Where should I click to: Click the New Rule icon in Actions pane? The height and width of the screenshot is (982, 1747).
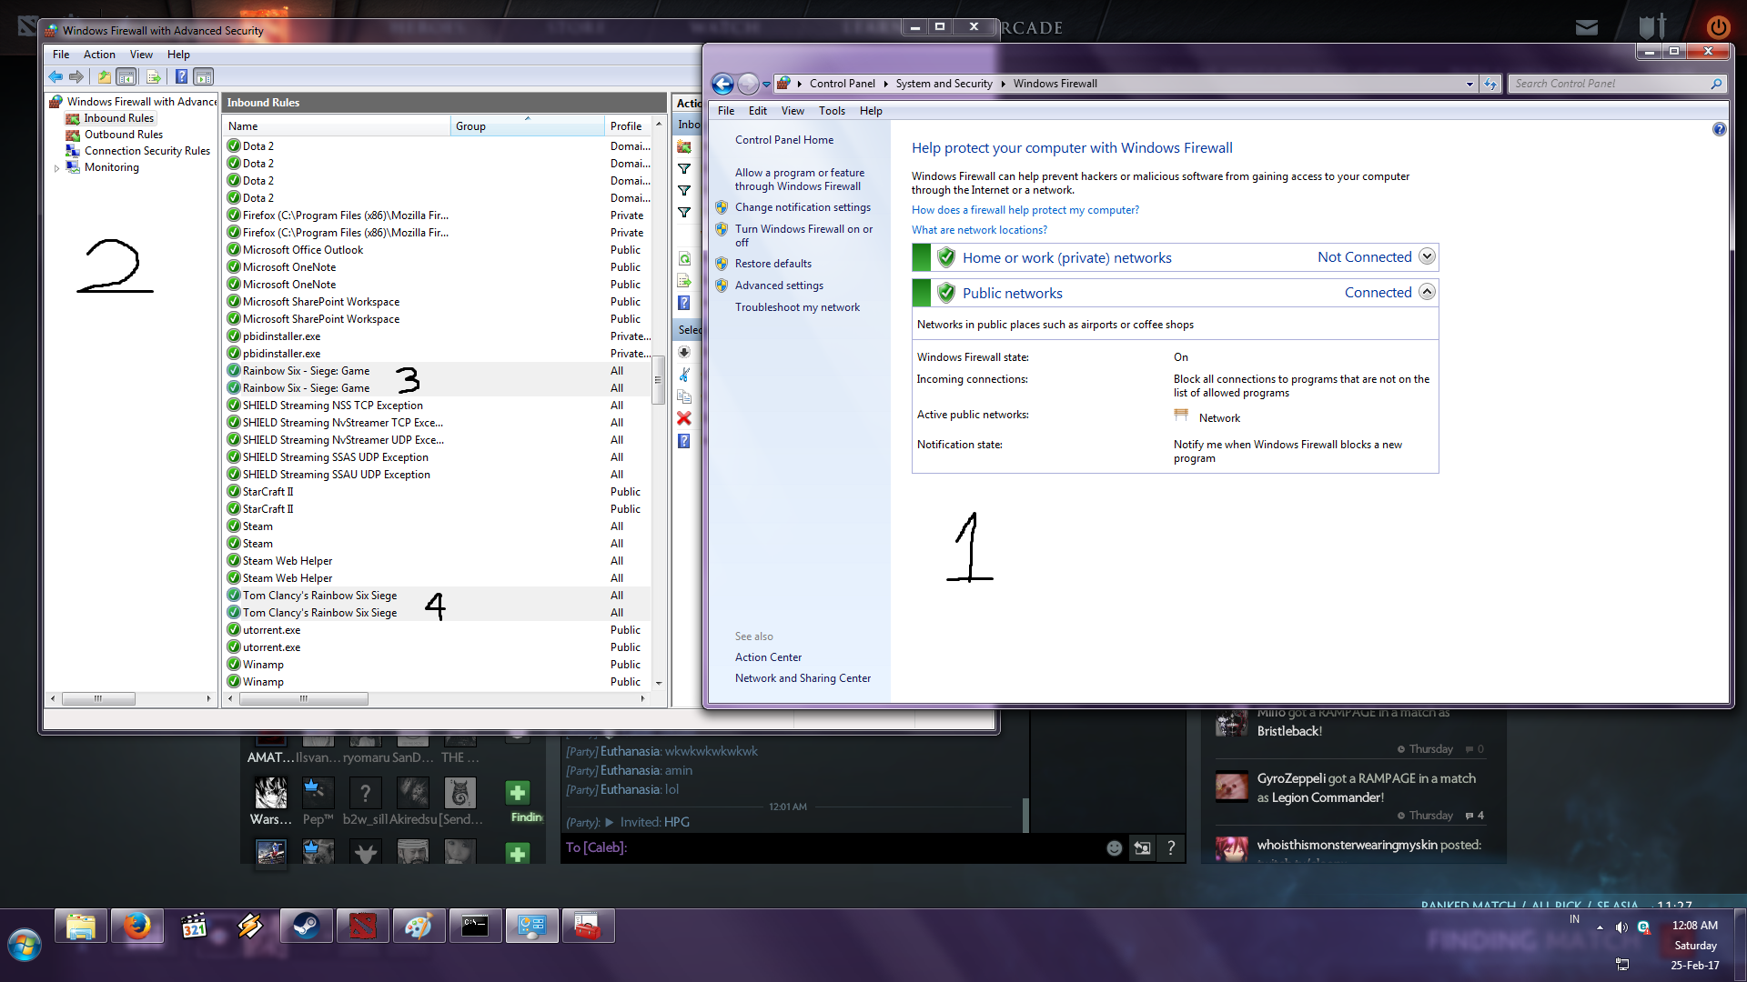(x=684, y=147)
